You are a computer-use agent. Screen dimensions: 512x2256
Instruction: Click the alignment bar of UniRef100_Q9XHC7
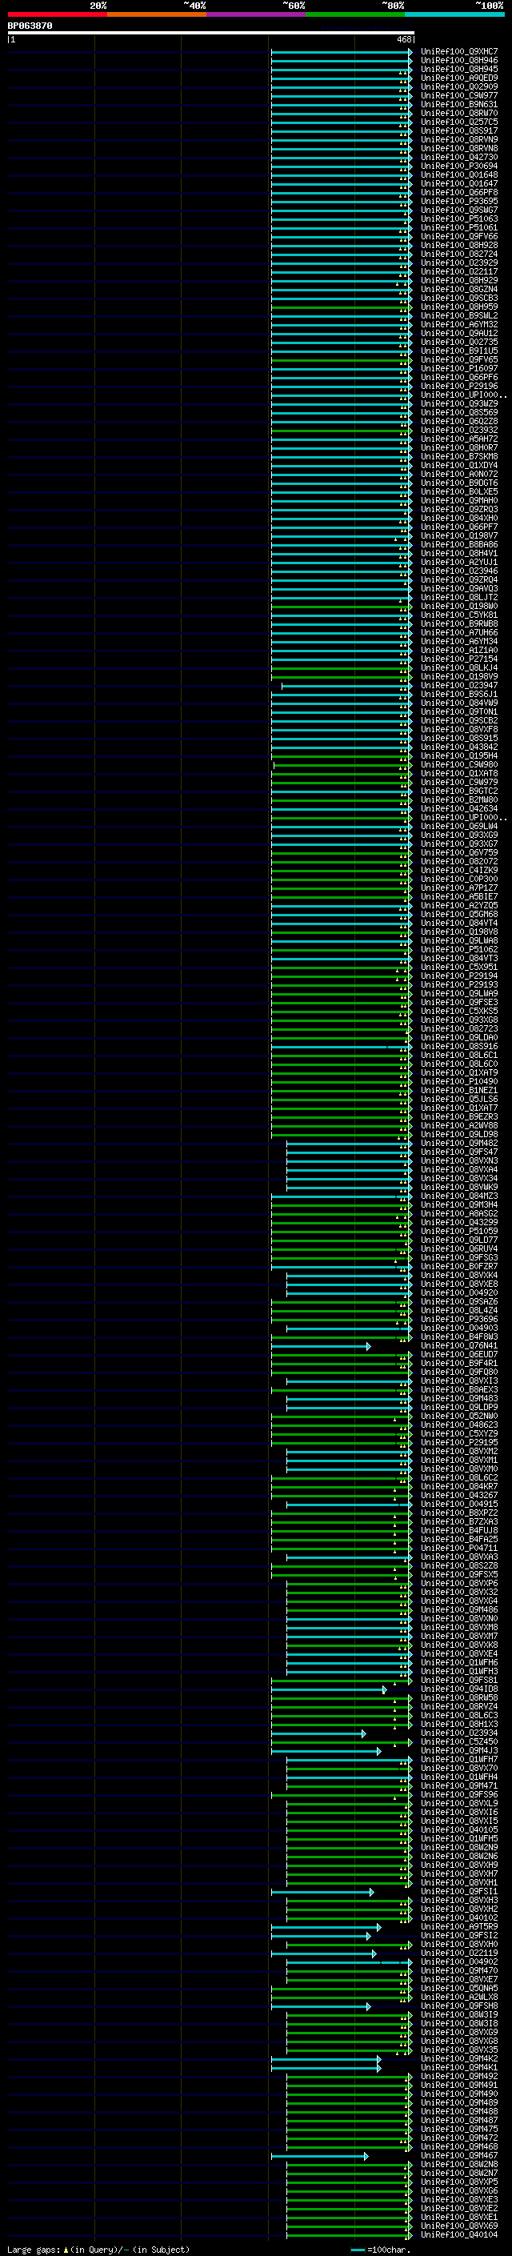coord(342,52)
